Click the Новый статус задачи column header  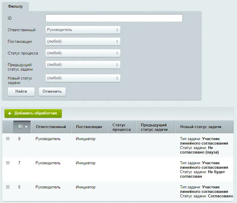201,127
